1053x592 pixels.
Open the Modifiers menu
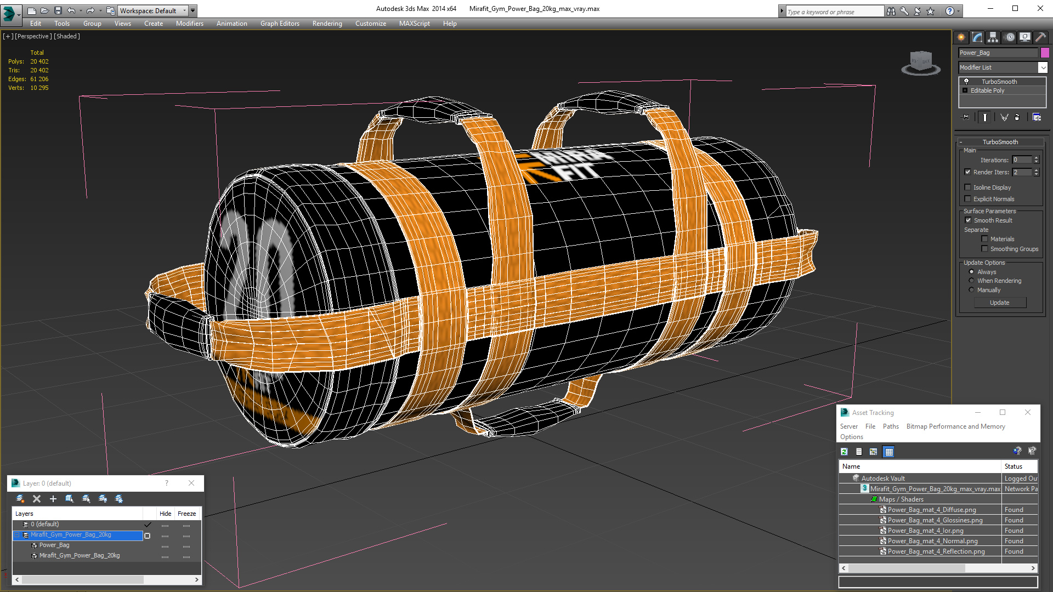[x=190, y=24]
